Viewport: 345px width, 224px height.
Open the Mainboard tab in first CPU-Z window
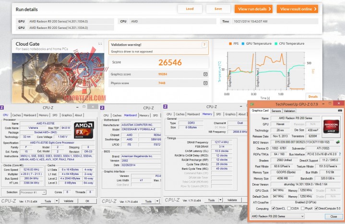(x=30, y=115)
